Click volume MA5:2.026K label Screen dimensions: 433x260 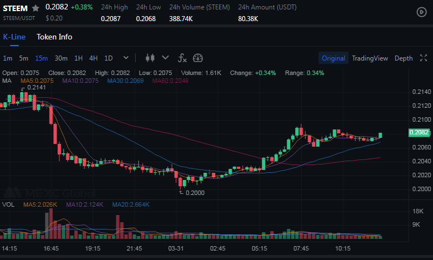point(41,204)
